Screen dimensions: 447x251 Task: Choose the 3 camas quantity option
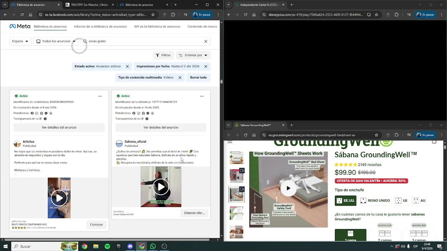[x=419, y=235]
